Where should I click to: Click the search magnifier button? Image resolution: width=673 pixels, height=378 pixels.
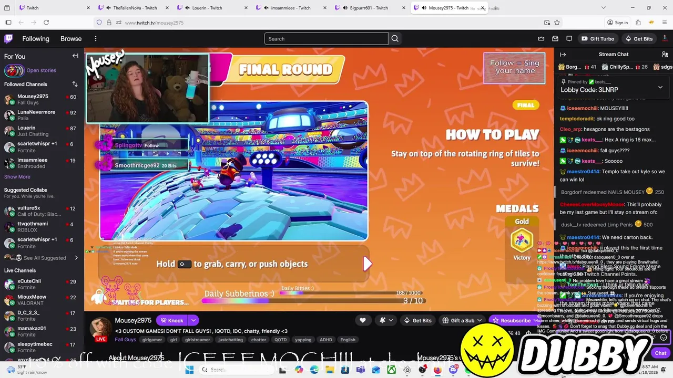click(x=395, y=38)
